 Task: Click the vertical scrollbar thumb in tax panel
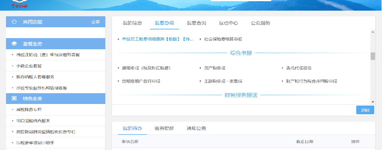point(373,56)
